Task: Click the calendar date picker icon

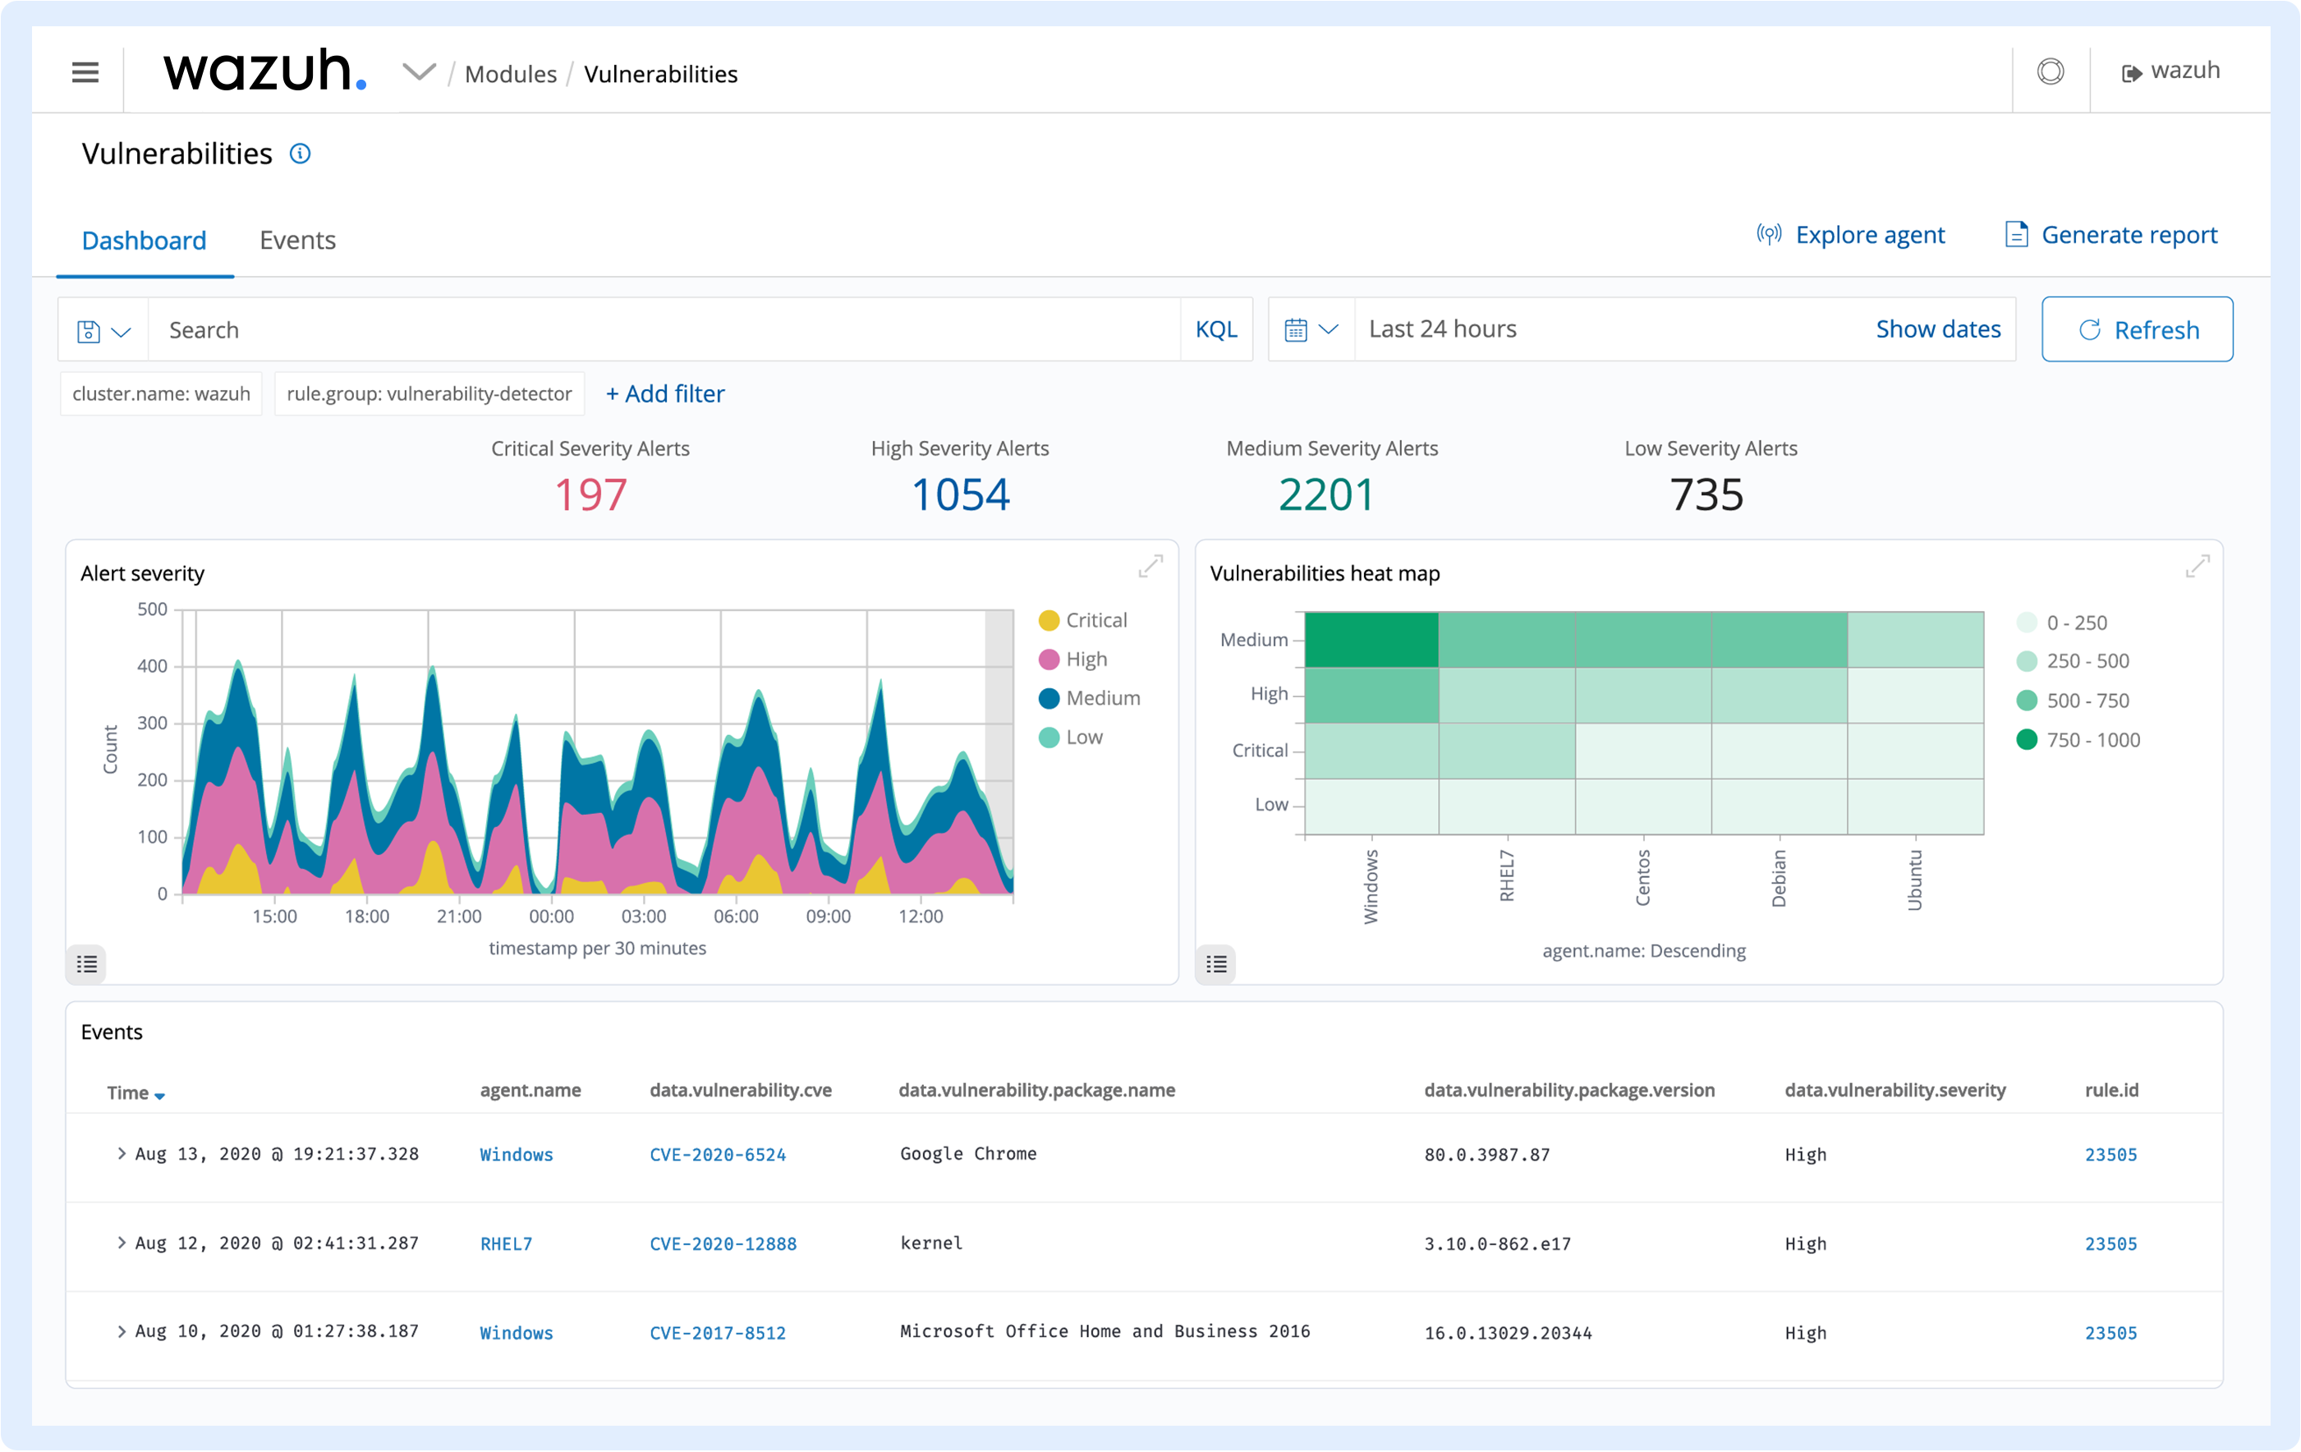Action: point(1297,329)
